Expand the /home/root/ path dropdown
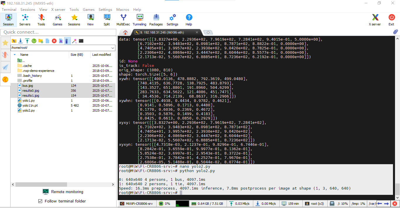The width and height of the screenshot is (400, 208). coord(113,48)
